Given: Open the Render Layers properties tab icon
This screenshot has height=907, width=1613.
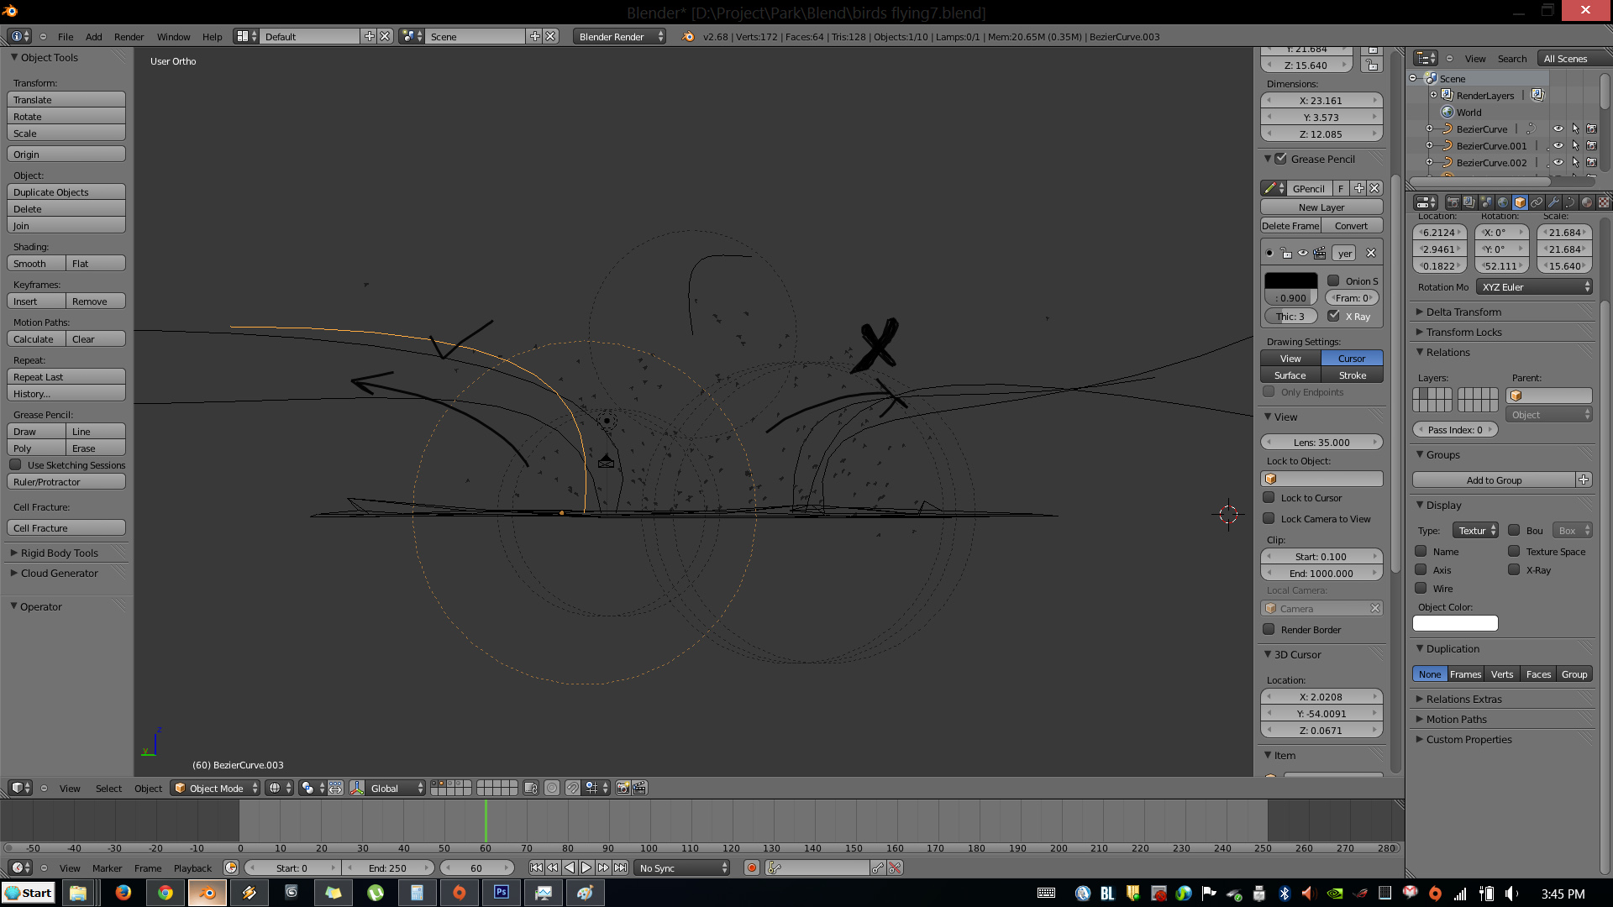Looking at the screenshot, I should 1469,202.
